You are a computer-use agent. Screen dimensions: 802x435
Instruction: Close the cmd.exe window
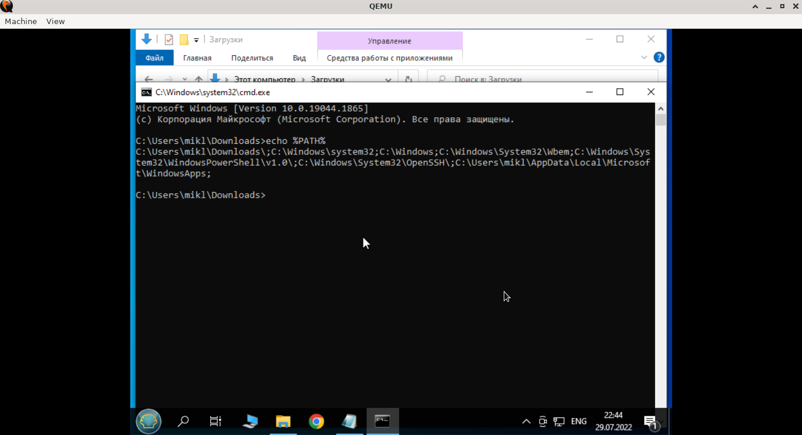tap(651, 92)
